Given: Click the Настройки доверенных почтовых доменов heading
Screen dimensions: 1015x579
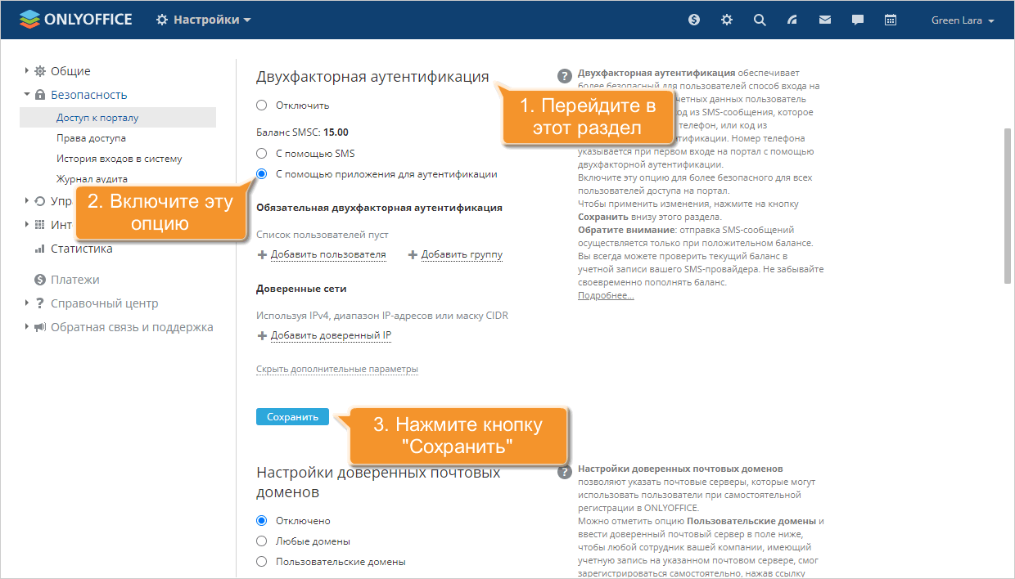Looking at the screenshot, I should click(x=378, y=482).
